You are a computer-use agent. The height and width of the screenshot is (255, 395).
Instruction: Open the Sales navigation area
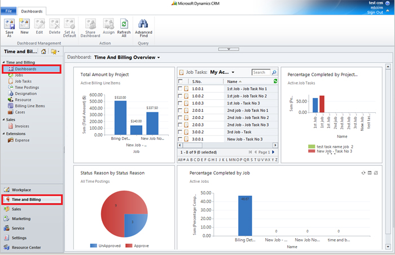pyautogui.click(x=17, y=209)
